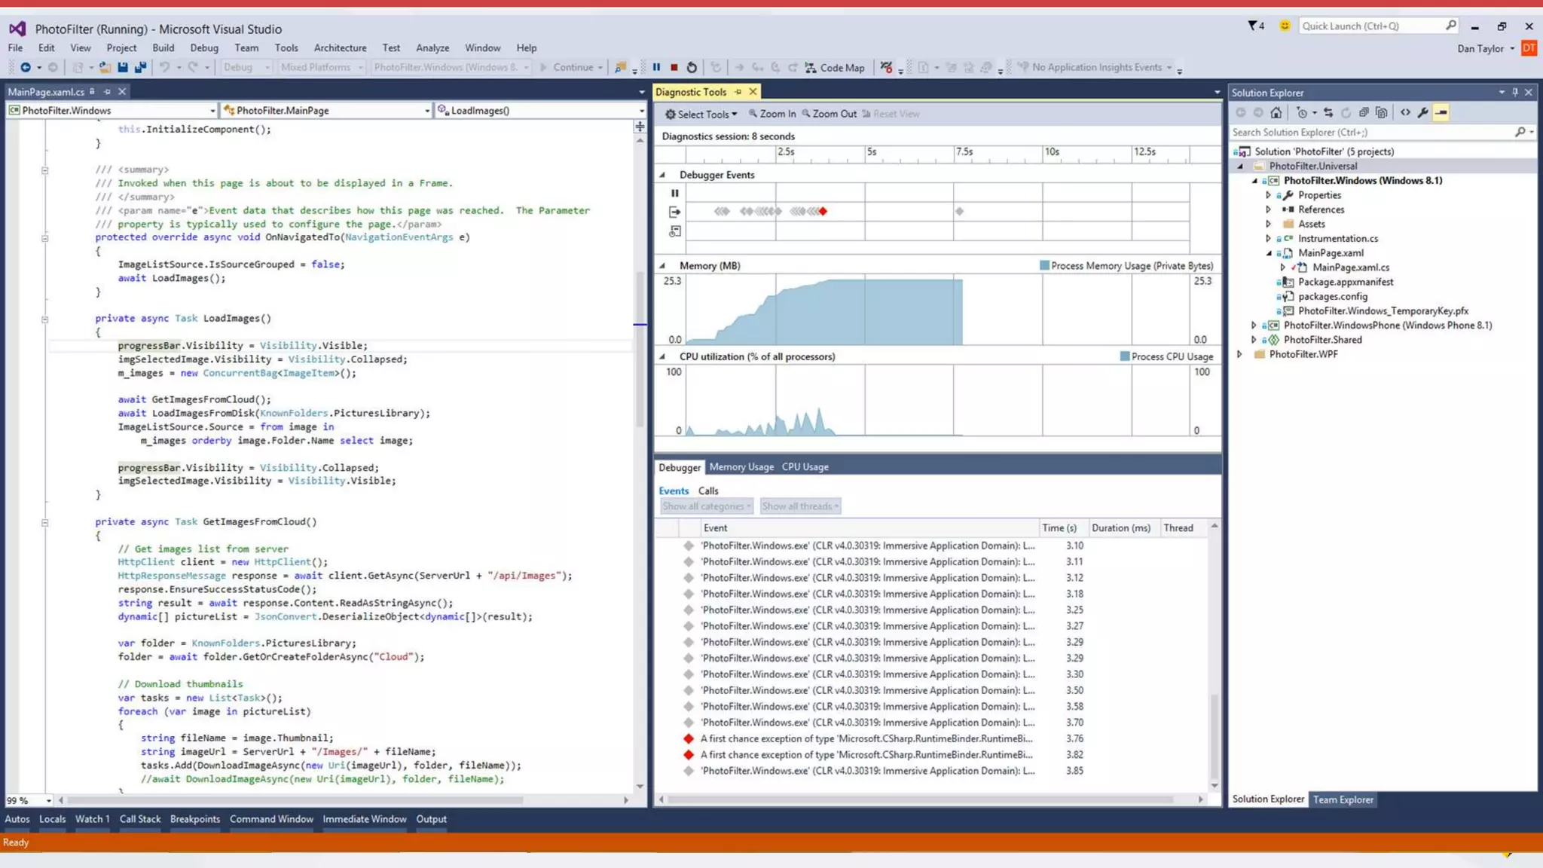Open the PhotoFilter.Windows project dropdown
This screenshot has height=868, width=1543.
click(x=112, y=110)
